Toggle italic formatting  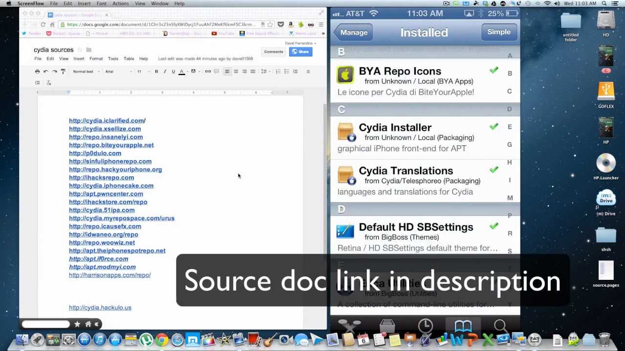(165, 72)
